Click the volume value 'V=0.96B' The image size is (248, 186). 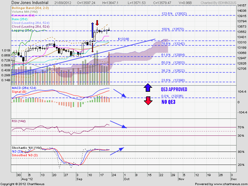pos(185,3)
